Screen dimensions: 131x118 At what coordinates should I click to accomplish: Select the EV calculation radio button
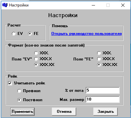click(14, 34)
